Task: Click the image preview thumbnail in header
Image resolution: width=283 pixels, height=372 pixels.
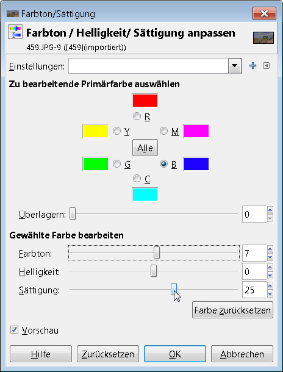Action: coord(263,38)
